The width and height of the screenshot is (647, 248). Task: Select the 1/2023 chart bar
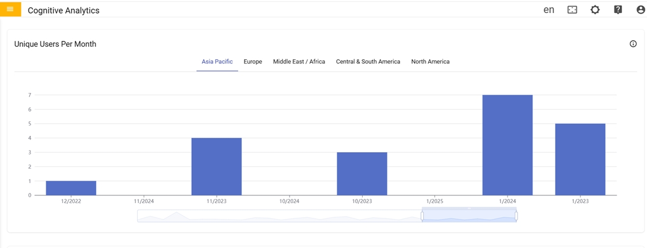[x=580, y=159]
